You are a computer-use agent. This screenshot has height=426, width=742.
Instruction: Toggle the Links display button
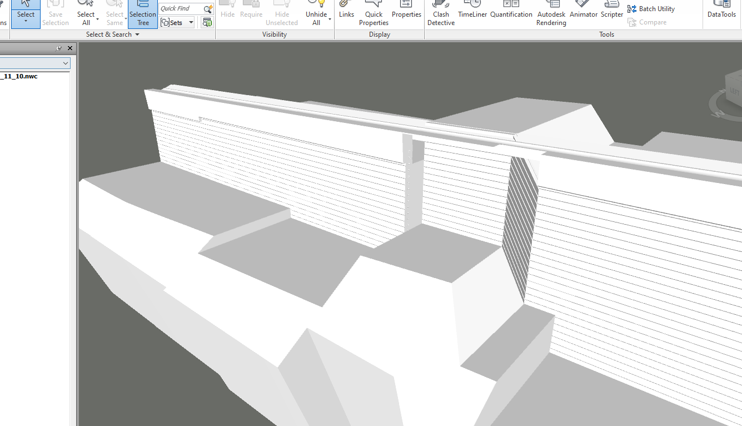(x=346, y=10)
